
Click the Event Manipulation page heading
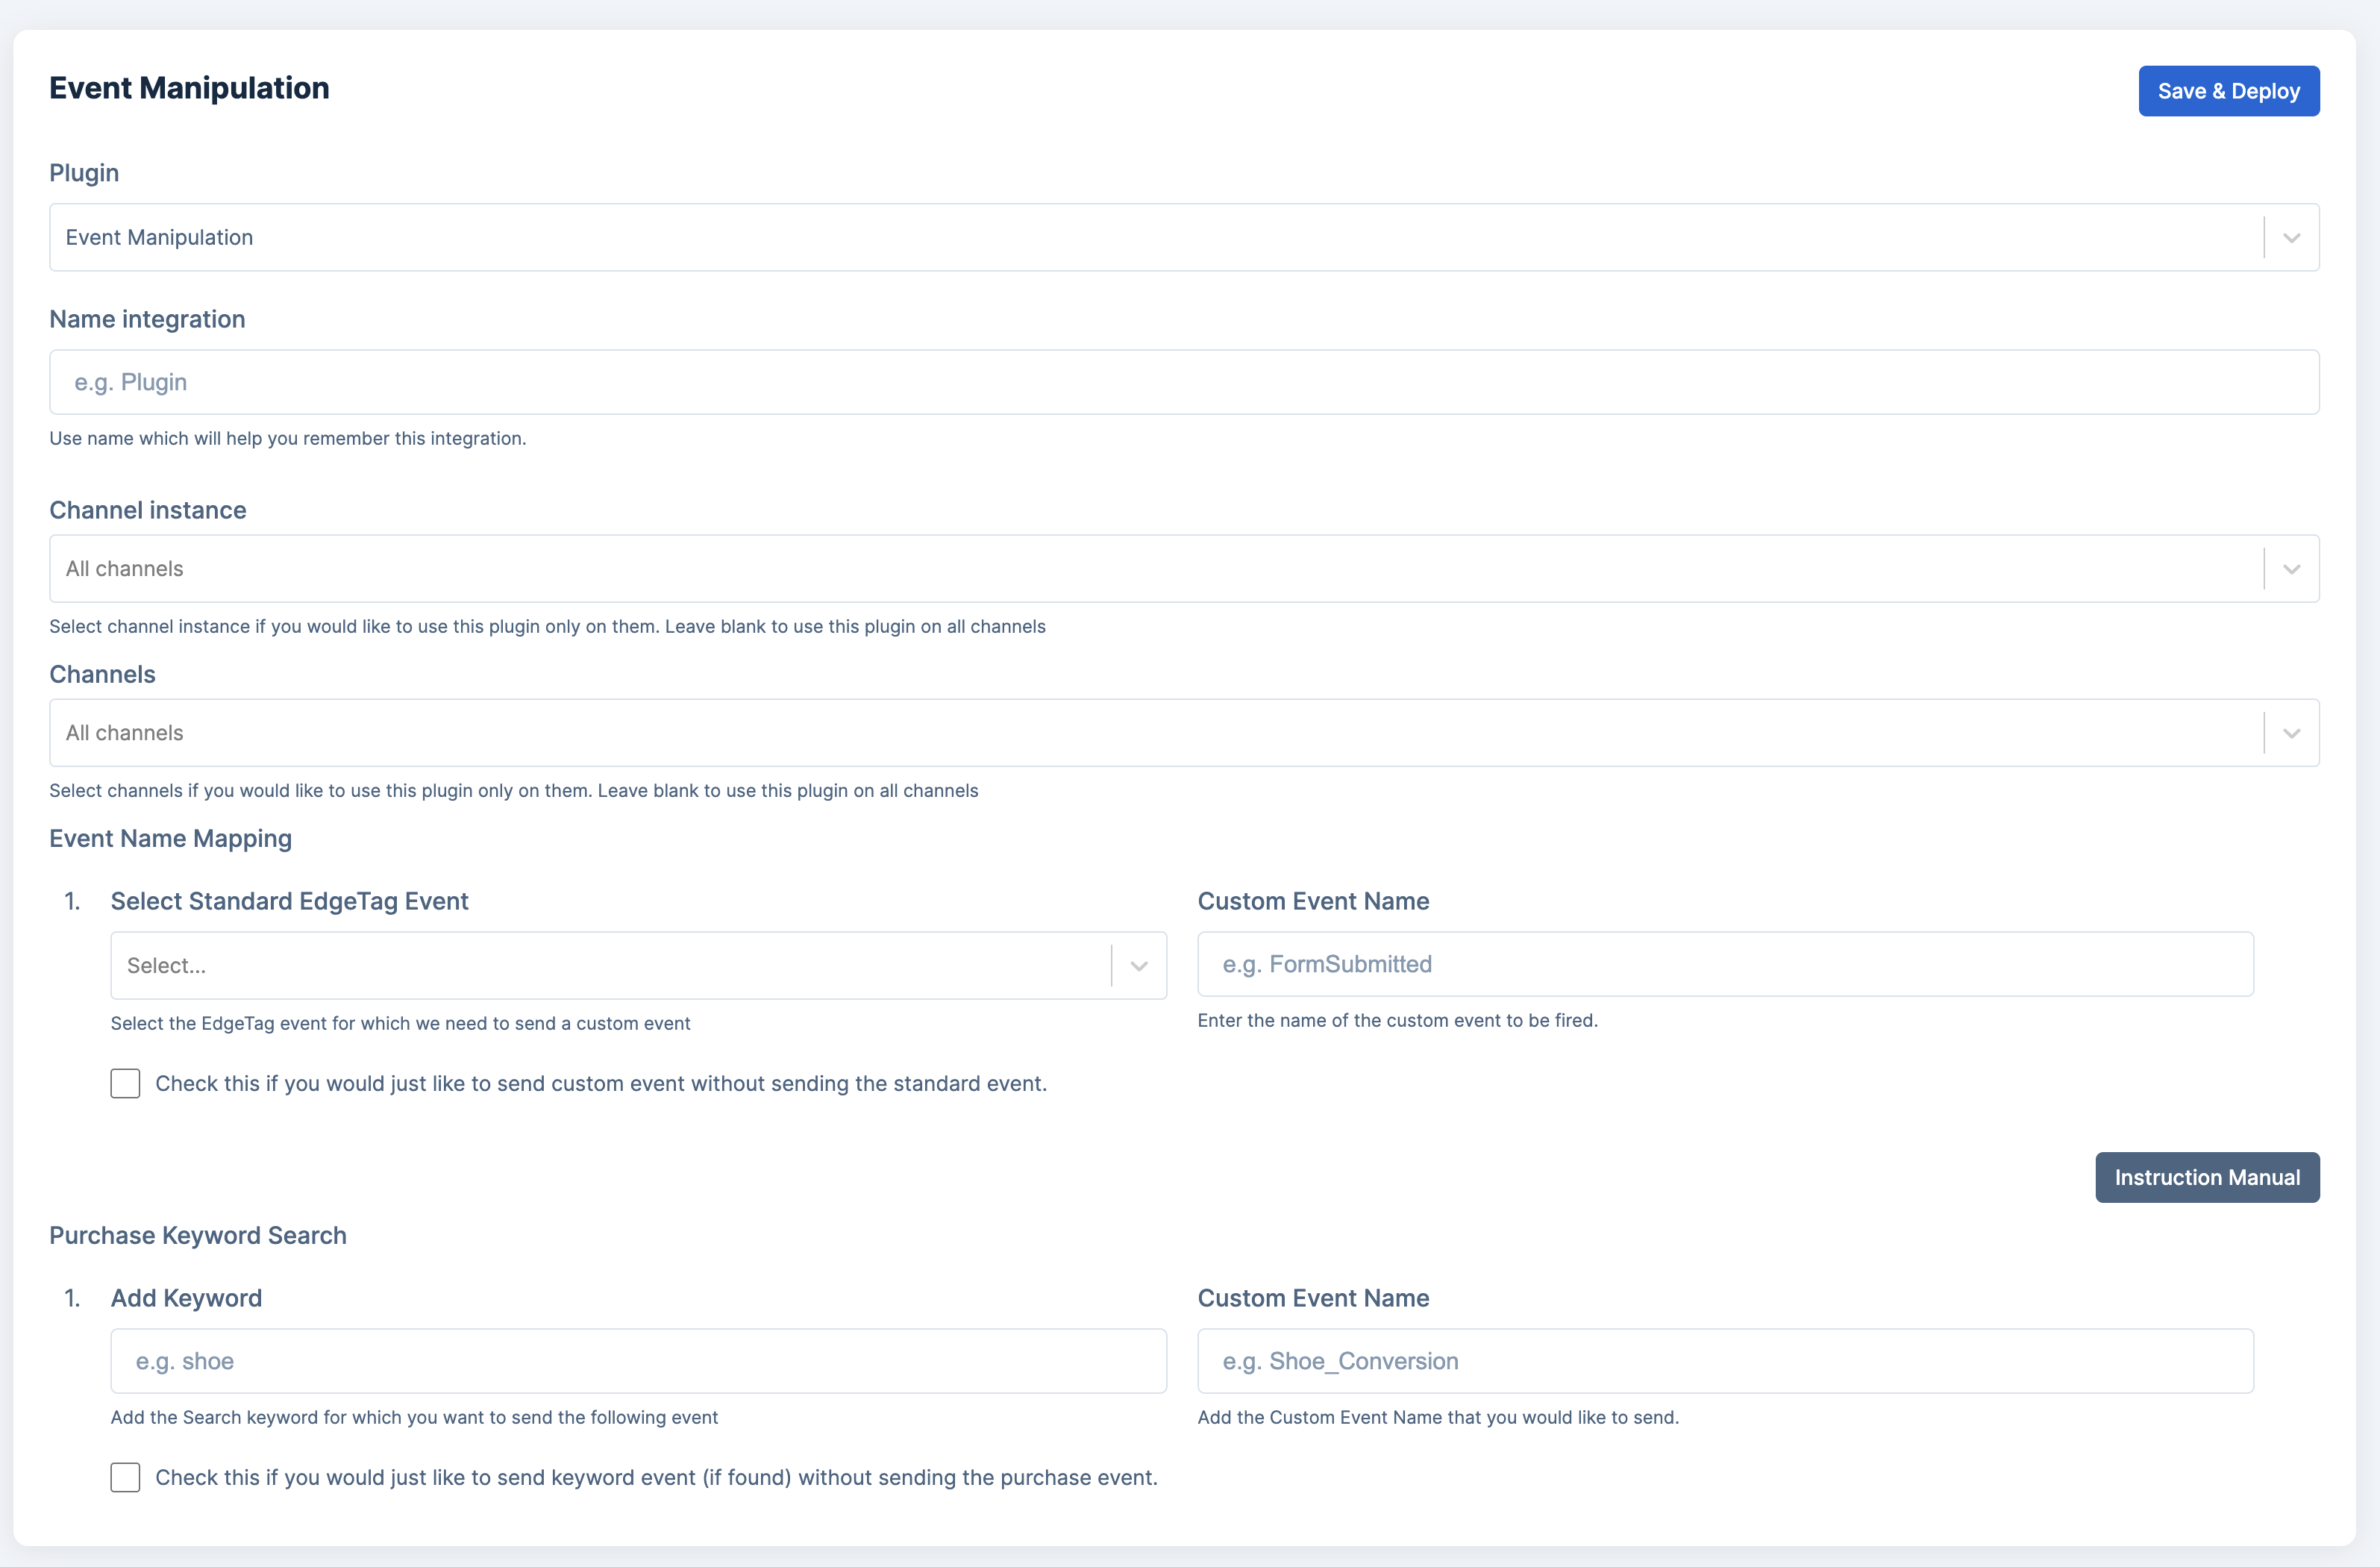tap(189, 88)
